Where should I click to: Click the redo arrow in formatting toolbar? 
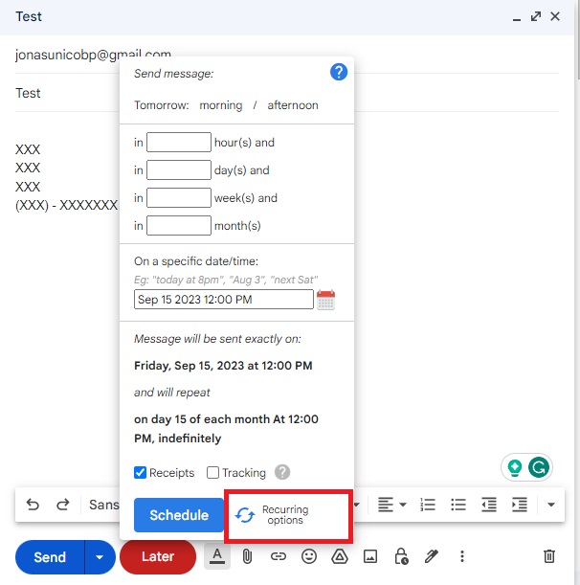coord(62,505)
